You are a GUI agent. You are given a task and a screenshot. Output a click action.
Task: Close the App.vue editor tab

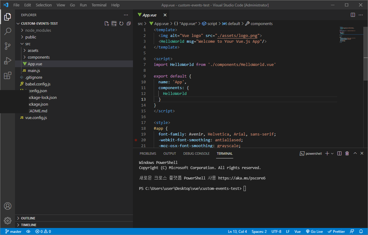[165, 15]
